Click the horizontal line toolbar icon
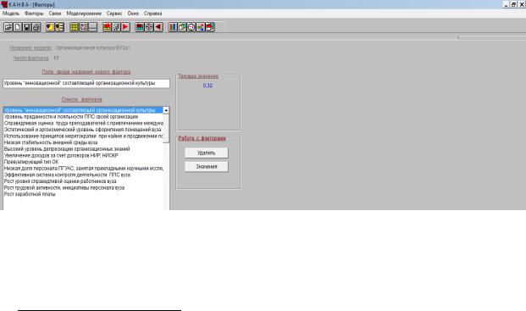 pos(93,27)
